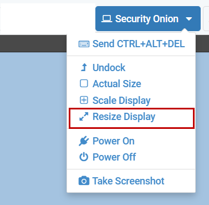This screenshot has width=209, height=205.
Task: Click the keyboard icon beside Send CTRL+ALT+DEL
Action: (84, 44)
